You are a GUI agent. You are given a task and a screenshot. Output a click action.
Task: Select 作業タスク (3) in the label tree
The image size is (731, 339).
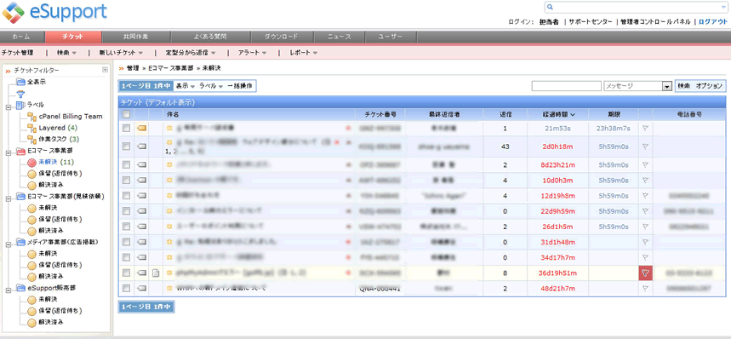pos(60,140)
